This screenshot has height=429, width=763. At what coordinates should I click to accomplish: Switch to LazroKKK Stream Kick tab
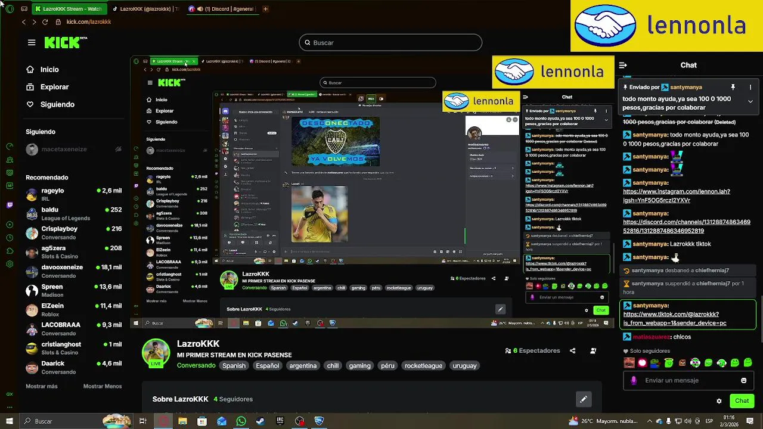(x=69, y=9)
